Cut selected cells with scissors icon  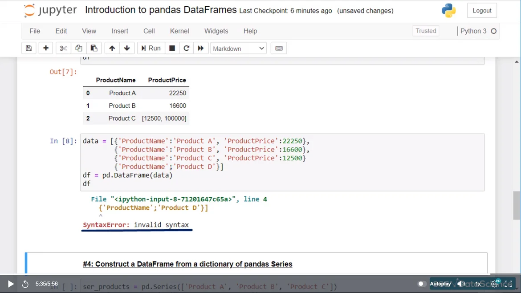pyautogui.click(x=63, y=48)
